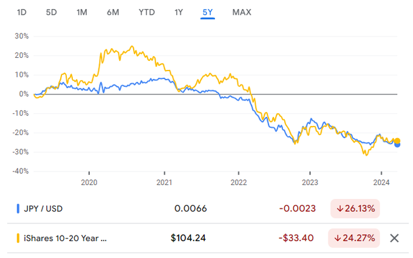Switch chart to YTD view
The height and width of the screenshot is (258, 413).
[146, 12]
